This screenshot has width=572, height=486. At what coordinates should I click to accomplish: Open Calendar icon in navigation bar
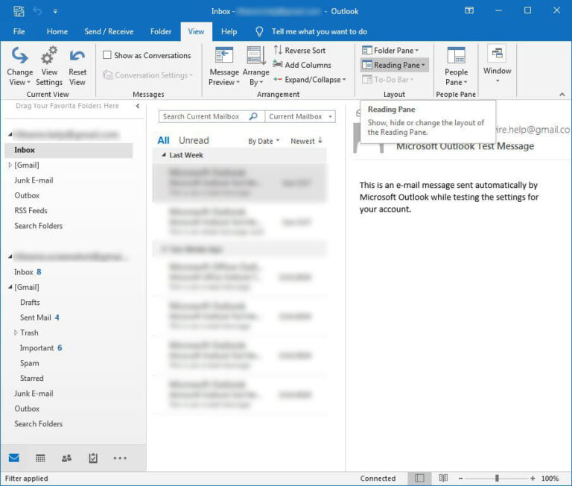40,458
